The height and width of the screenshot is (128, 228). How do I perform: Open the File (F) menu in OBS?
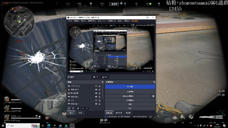(x=70, y=21)
